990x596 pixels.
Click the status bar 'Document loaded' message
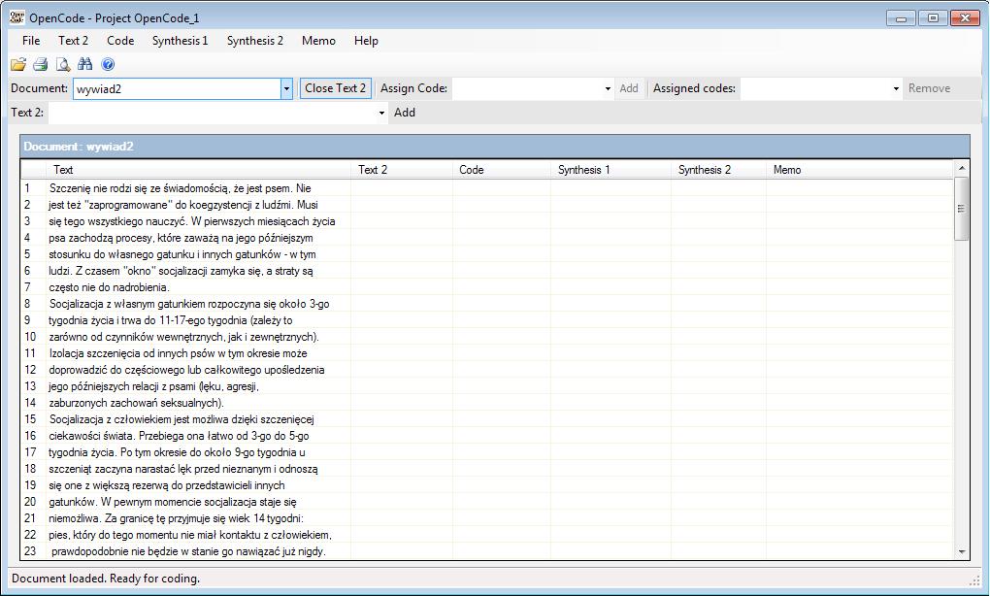pyautogui.click(x=106, y=579)
